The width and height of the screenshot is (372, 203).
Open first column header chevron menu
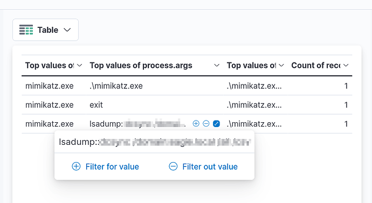coord(80,65)
